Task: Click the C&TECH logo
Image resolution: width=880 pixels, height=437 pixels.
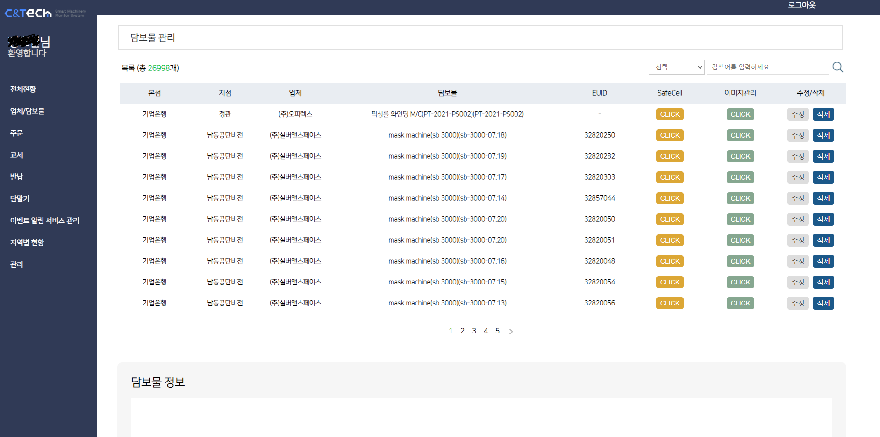Action: (28, 14)
